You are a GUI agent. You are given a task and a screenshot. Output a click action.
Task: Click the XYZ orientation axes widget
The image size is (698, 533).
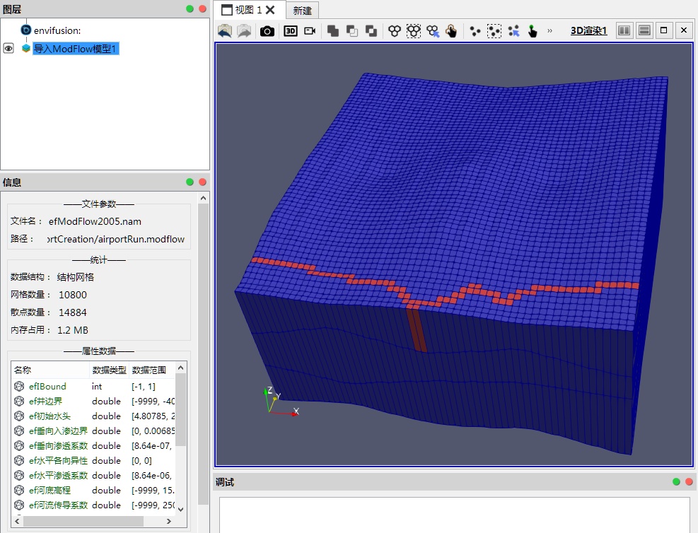[281, 401]
